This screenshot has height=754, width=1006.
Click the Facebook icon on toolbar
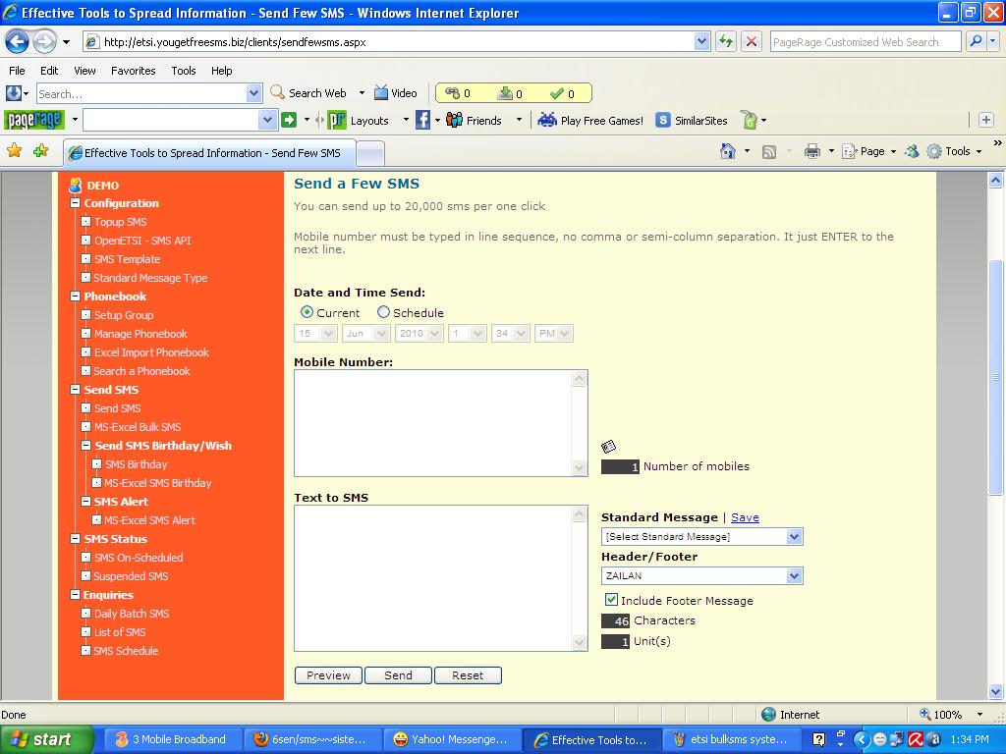(422, 120)
